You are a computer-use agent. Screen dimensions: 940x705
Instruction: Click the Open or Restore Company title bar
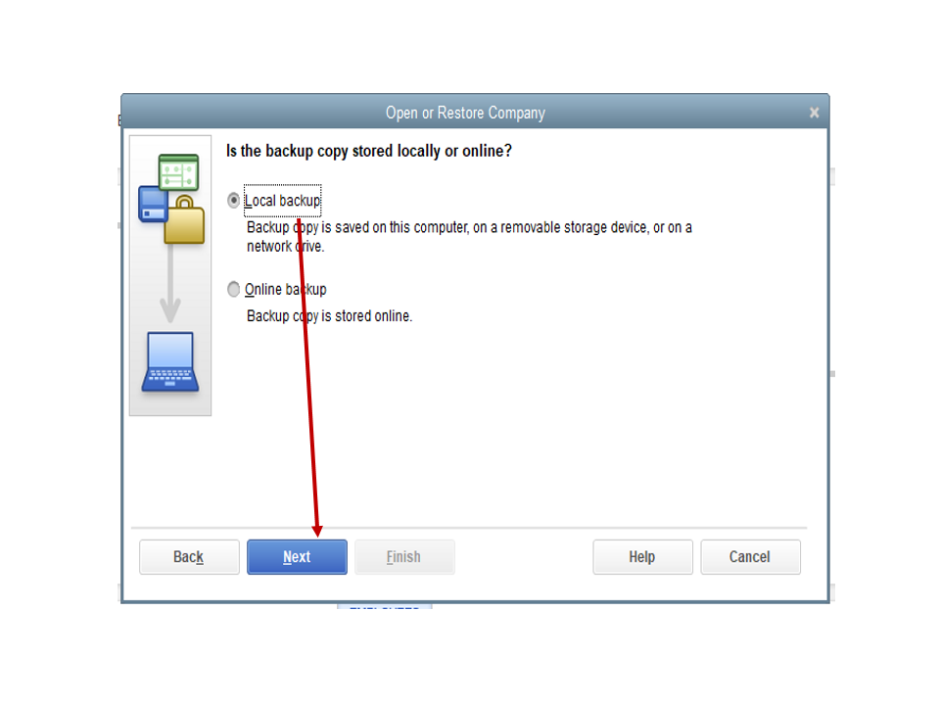click(x=465, y=113)
